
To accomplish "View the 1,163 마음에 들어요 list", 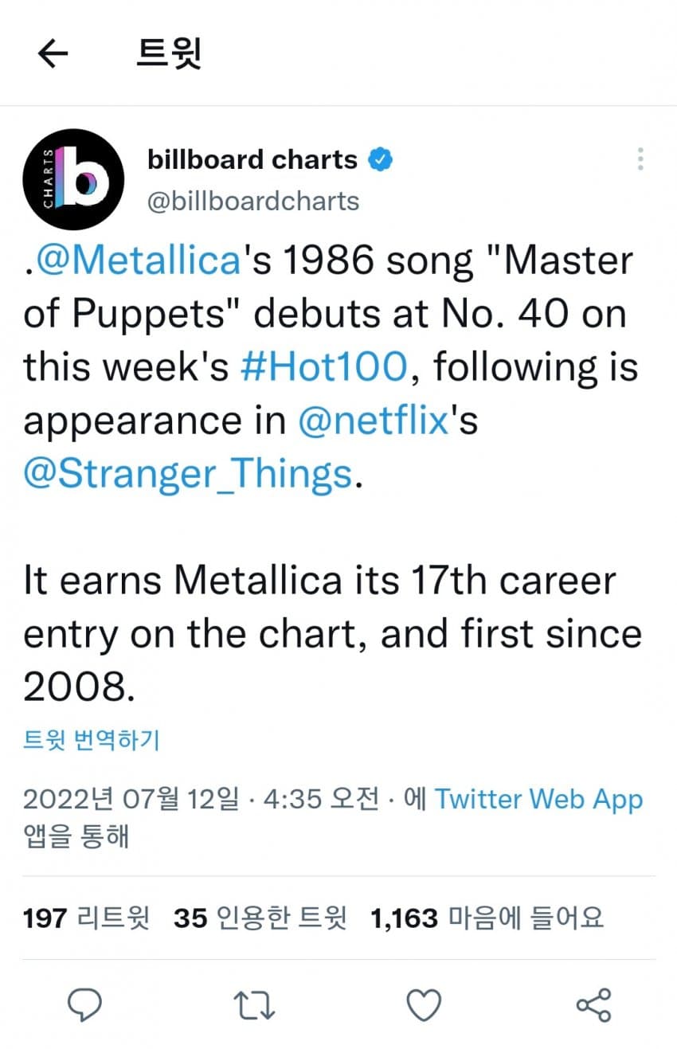I will [x=487, y=918].
